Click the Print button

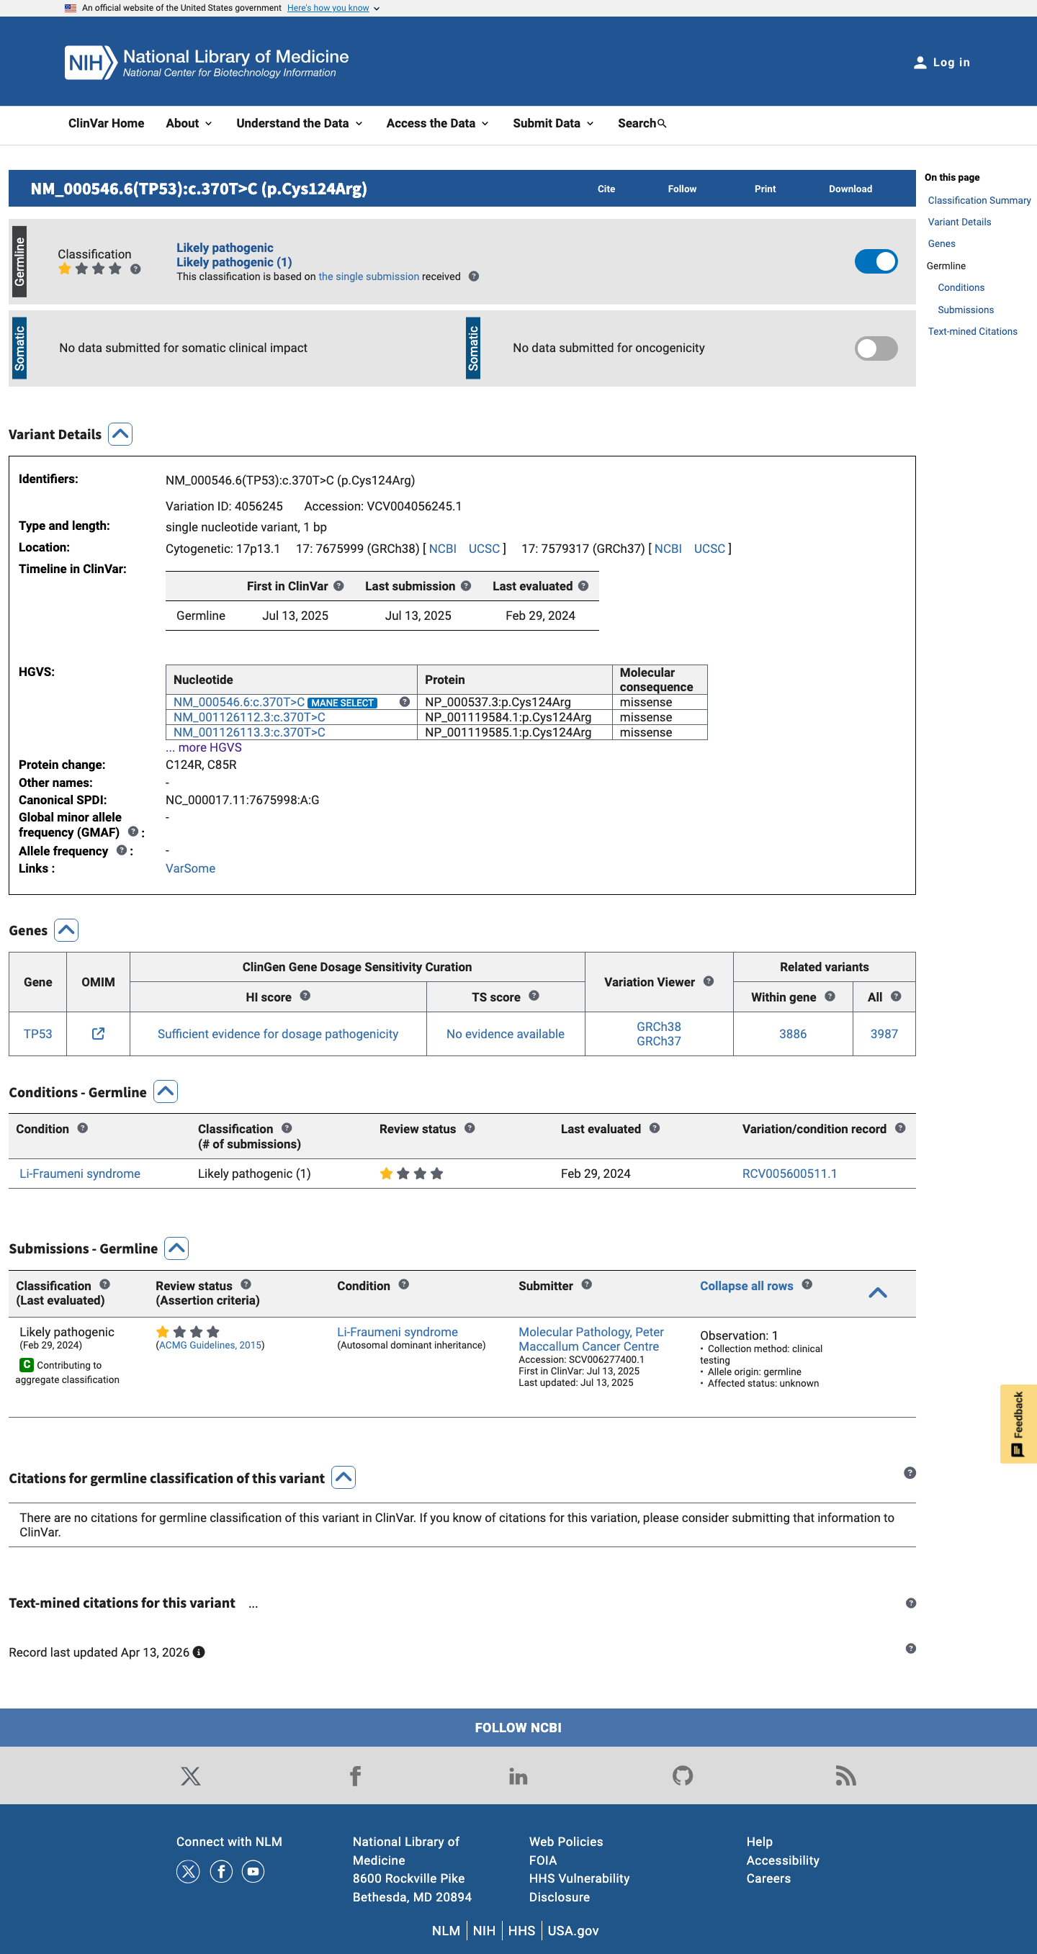(x=765, y=189)
